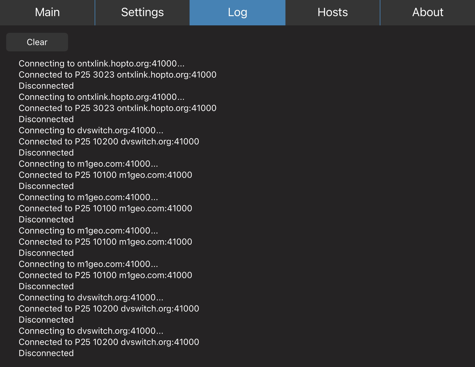Open the Settings tab
The width and height of the screenshot is (475, 367).
(142, 12)
